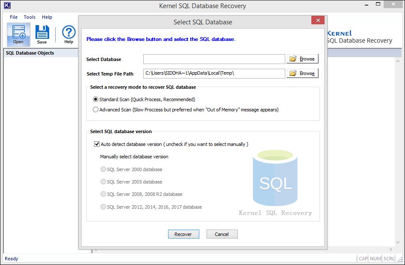Click the Recover button

pos(183,234)
